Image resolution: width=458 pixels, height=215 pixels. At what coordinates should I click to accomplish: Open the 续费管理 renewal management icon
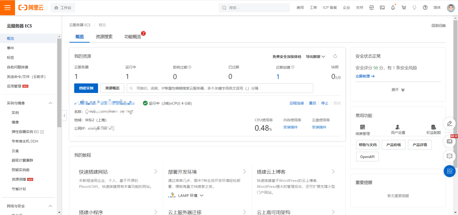tap(362, 129)
